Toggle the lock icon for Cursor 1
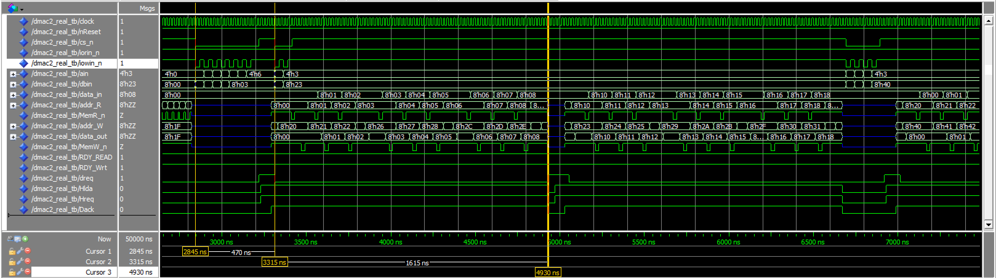This screenshot has width=996, height=278. coord(12,251)
